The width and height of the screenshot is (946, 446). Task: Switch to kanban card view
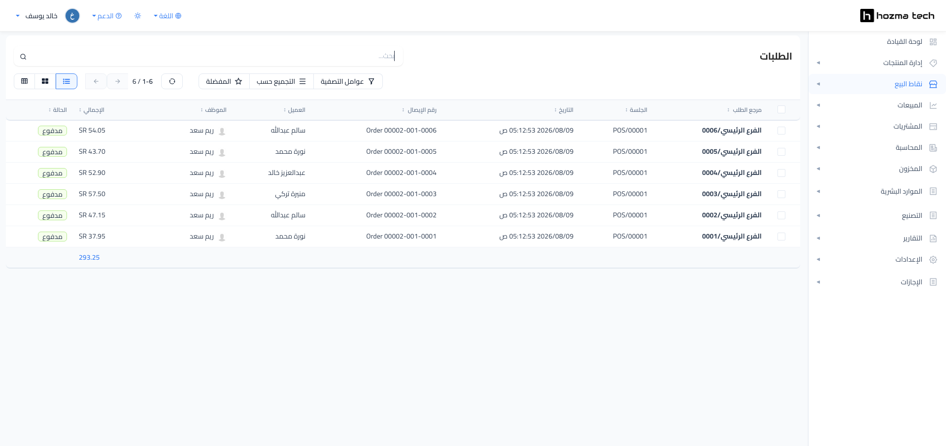(45, 81)
